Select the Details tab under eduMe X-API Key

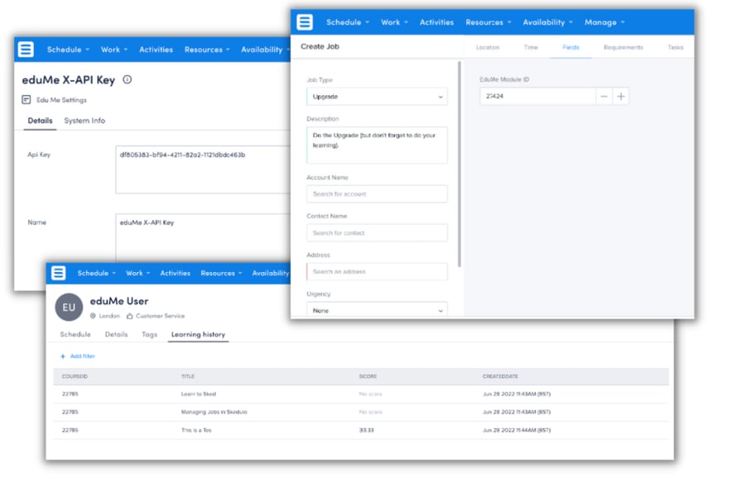point(40,121)
